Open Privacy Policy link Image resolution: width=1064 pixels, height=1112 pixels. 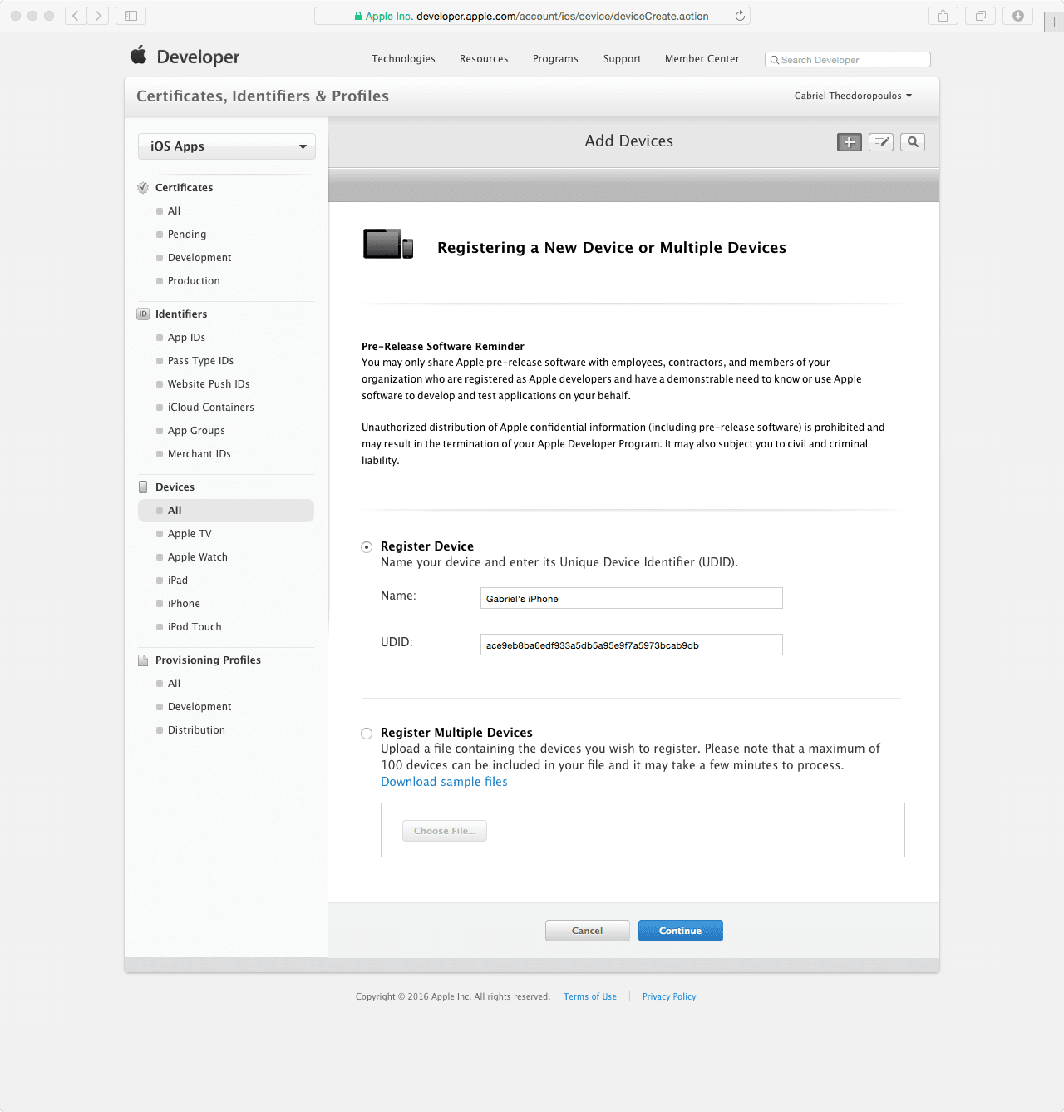pos(669,996)
